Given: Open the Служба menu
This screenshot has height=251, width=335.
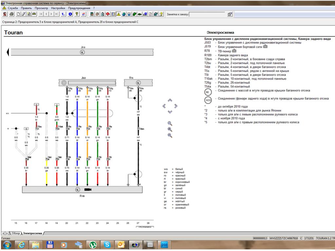Looking at the screenshot, I should (x=13, y=8).
